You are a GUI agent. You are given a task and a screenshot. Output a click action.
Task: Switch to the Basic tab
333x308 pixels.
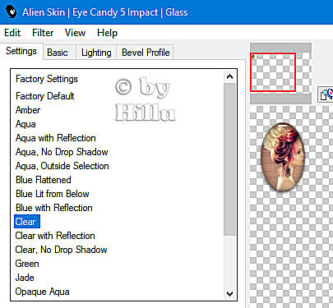(x=58, y=53)
